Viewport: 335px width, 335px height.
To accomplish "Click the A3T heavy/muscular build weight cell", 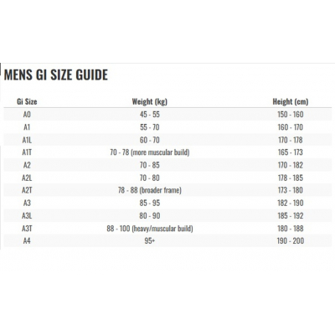I will 150,229.
